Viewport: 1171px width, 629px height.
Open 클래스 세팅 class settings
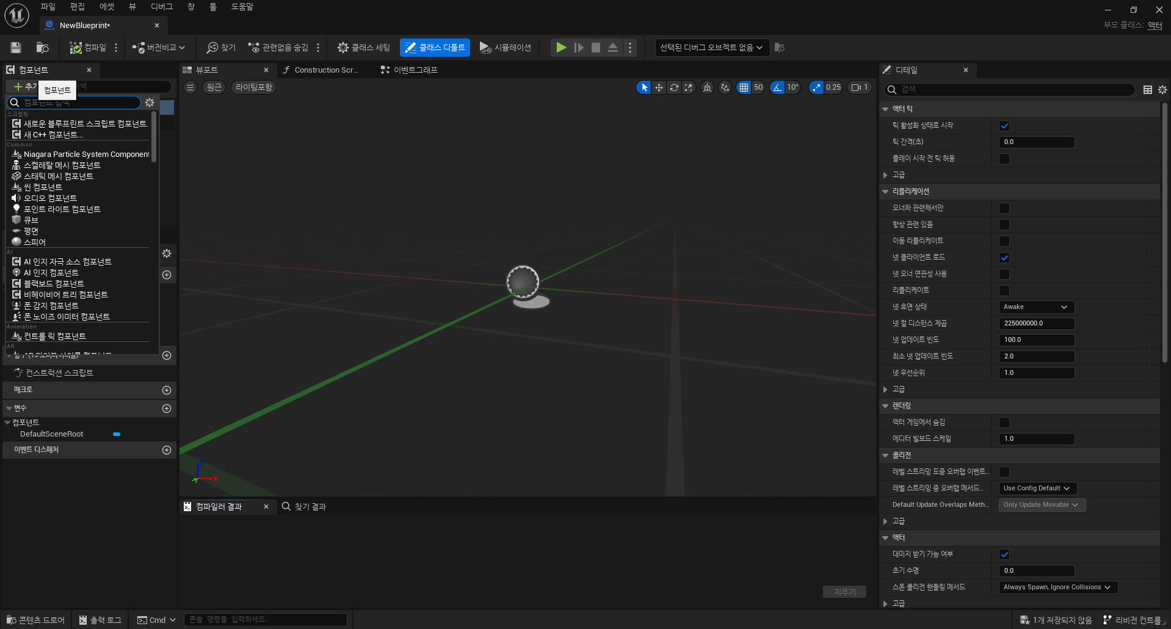(x=364, y=48)
